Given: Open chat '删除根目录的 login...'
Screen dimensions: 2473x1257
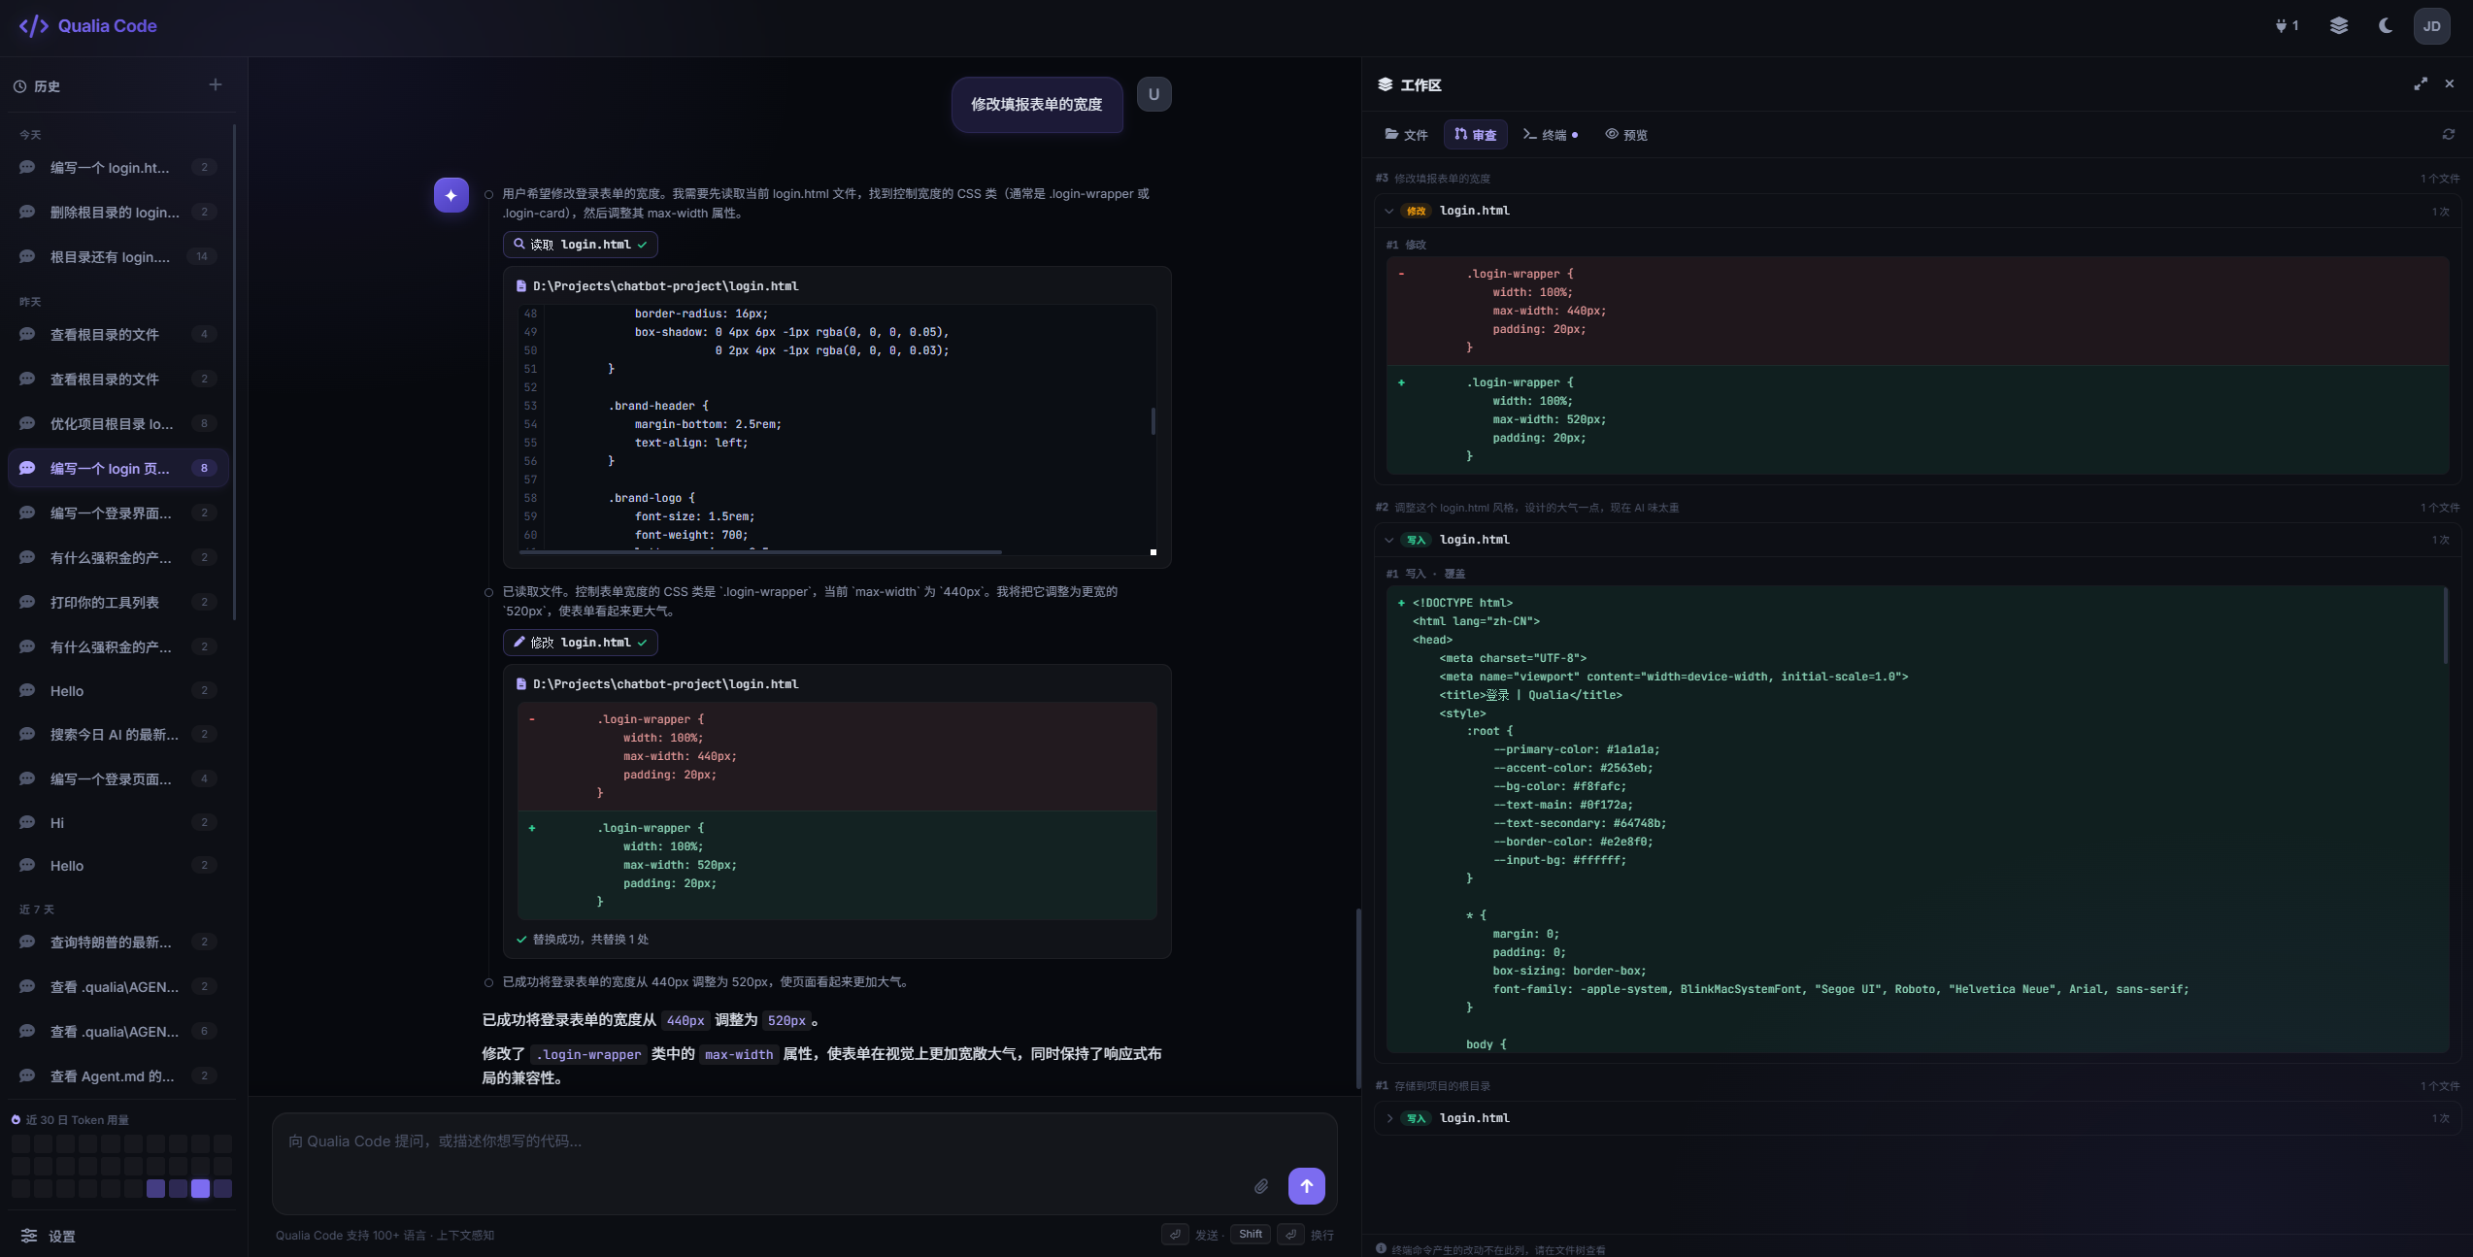Looking at the screenshot, I should tap(118, 212).
